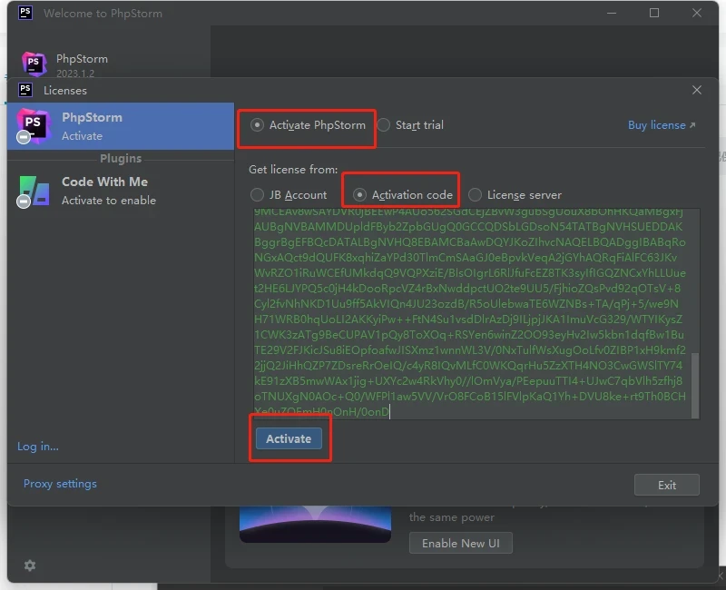Select the Start trial radio option

point(385,125)
